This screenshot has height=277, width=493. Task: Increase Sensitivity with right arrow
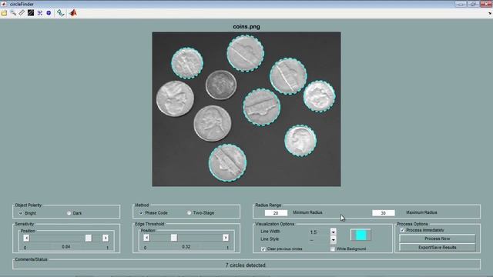[x=106, y=238]
